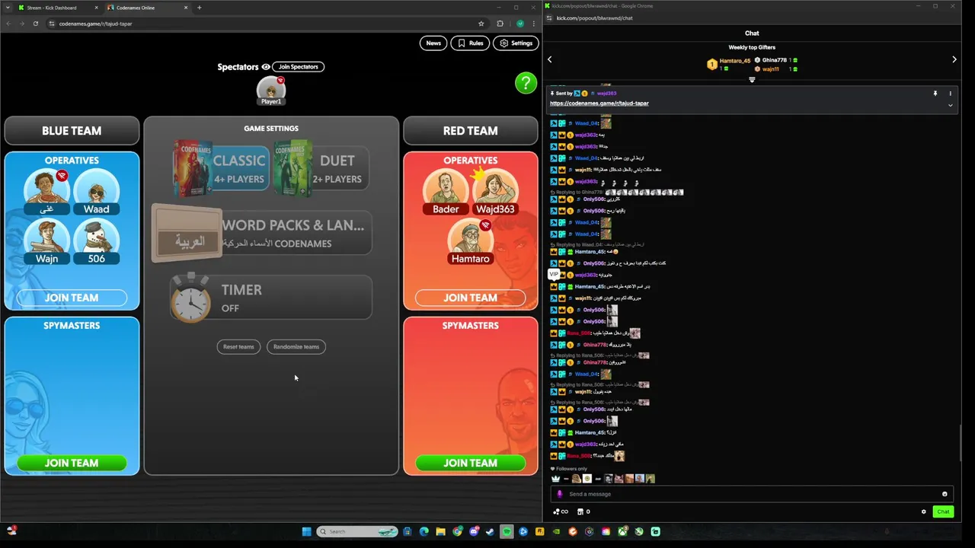Click the Weekly top Gifters heading
Screen dimensions: 975x548
click(x=752, y=47)
